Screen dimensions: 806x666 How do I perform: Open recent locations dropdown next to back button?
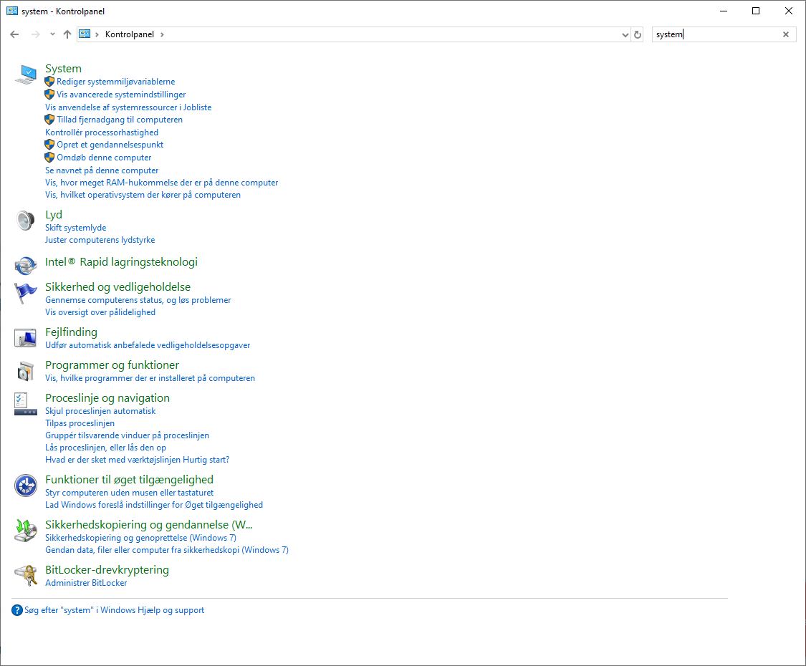[52, 34]
